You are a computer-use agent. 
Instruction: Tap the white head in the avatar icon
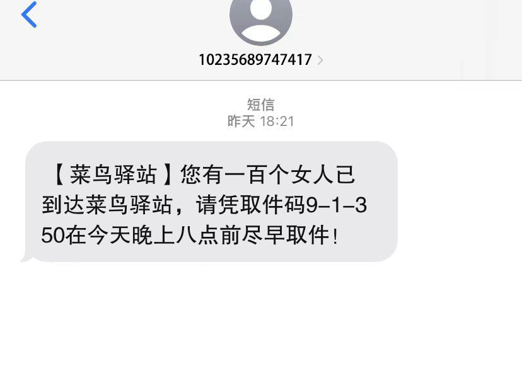260,9
